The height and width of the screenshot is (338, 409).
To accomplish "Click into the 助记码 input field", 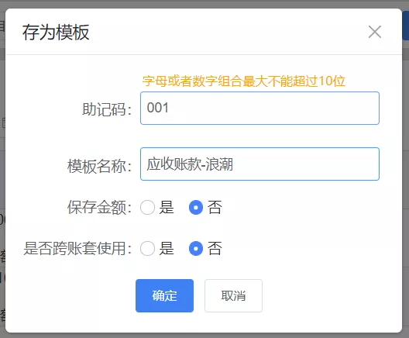I will tap(259, 108).
